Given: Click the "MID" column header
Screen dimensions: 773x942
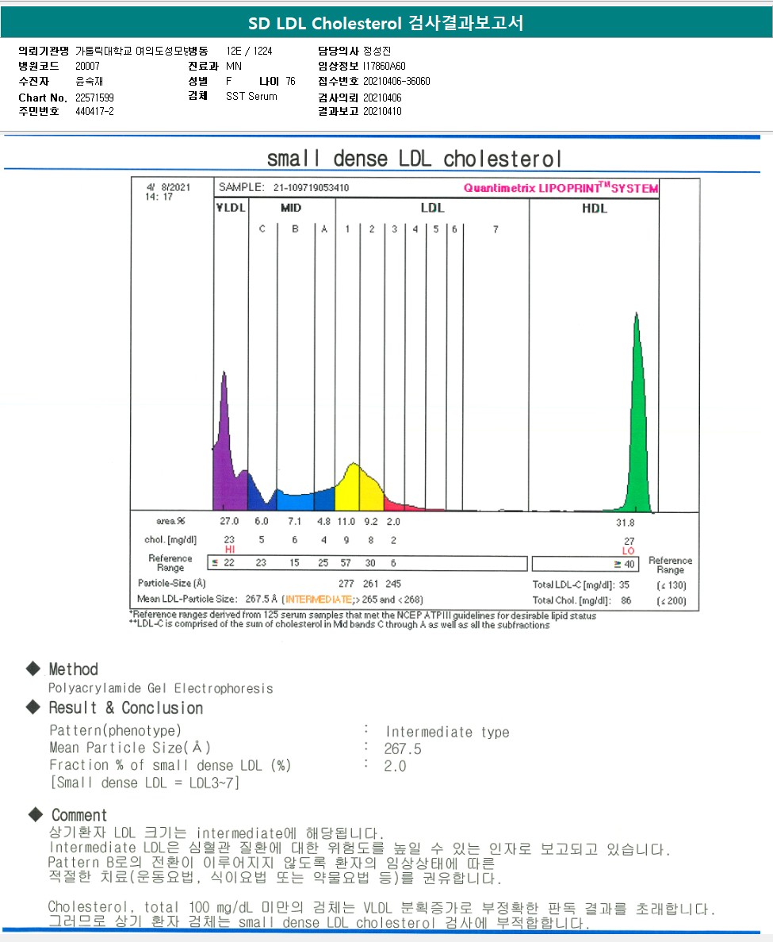Looking at the screenshot, I should 291,208.
